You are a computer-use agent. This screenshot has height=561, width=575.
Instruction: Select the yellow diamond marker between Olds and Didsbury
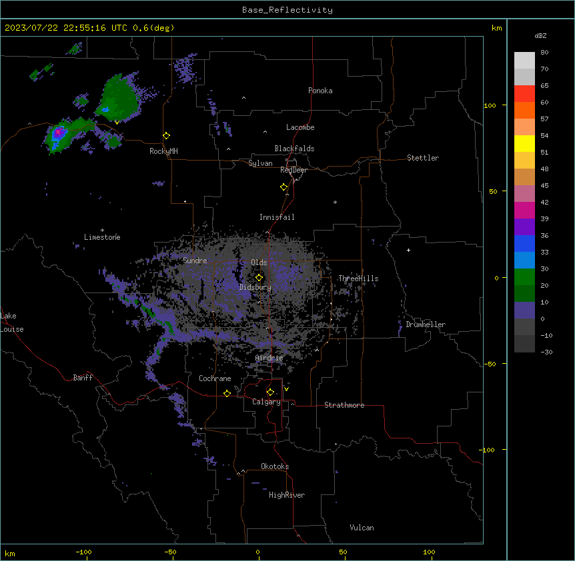pos(259,278)
